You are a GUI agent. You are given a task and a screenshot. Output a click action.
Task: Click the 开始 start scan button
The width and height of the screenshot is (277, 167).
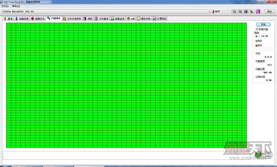tap(263, 25)
